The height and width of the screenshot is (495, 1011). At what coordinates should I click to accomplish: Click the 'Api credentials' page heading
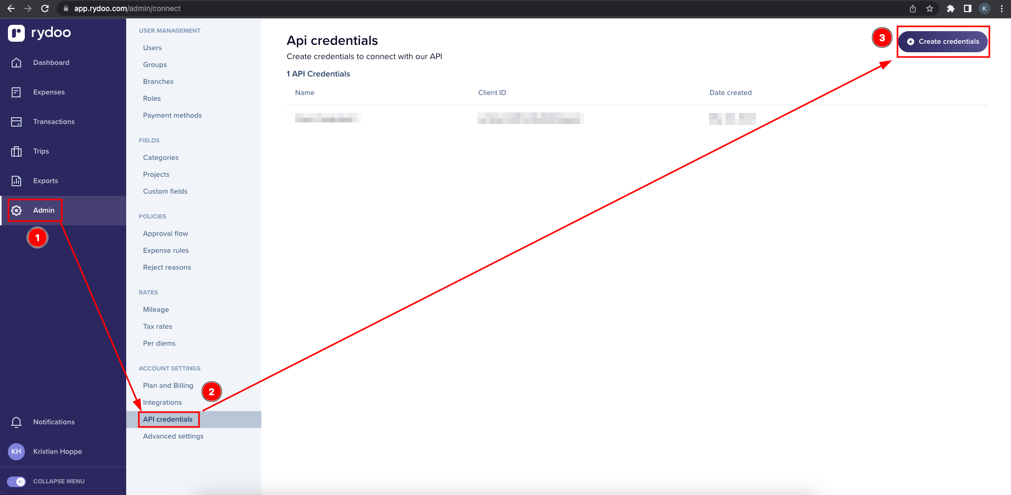[x=332, y=41]
